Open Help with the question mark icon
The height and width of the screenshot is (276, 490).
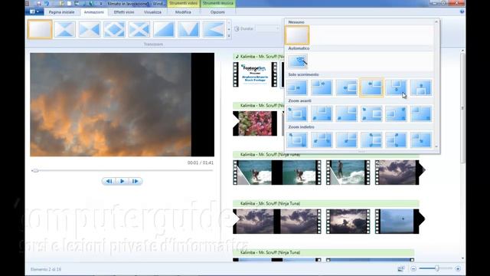462,11
